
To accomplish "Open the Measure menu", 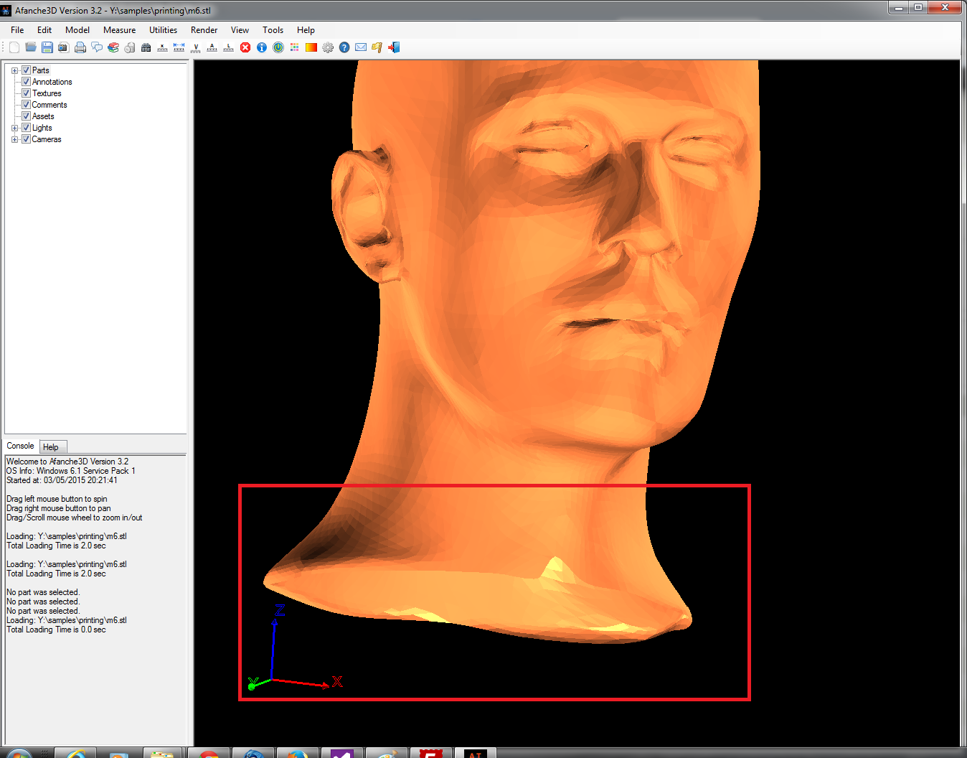I will (x=119, y=30).
